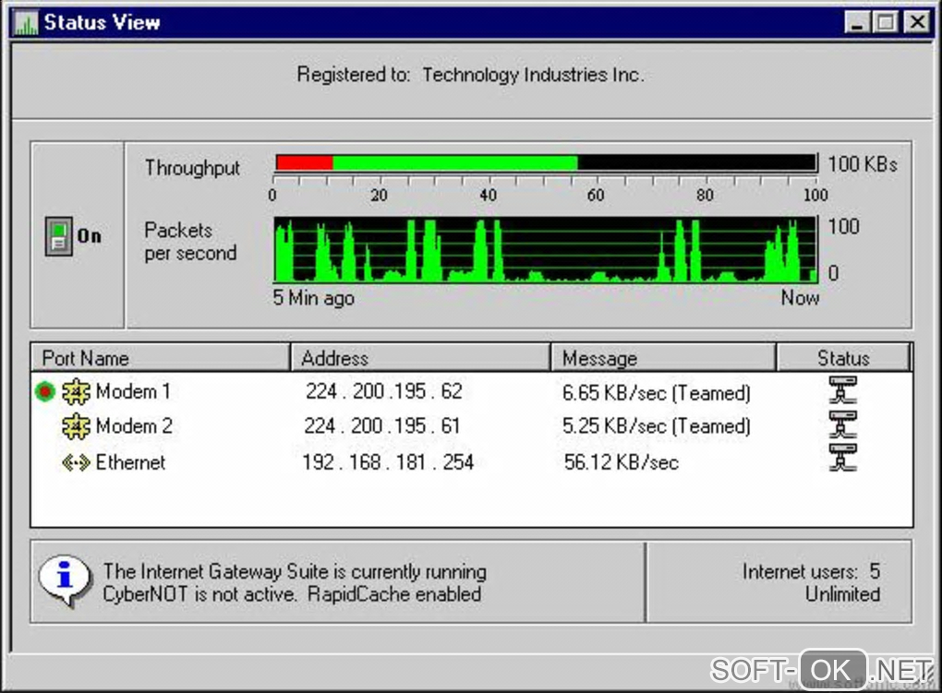Click the 'Now' graph label
The width and height of the screenshot is (942, 693).
800,298
